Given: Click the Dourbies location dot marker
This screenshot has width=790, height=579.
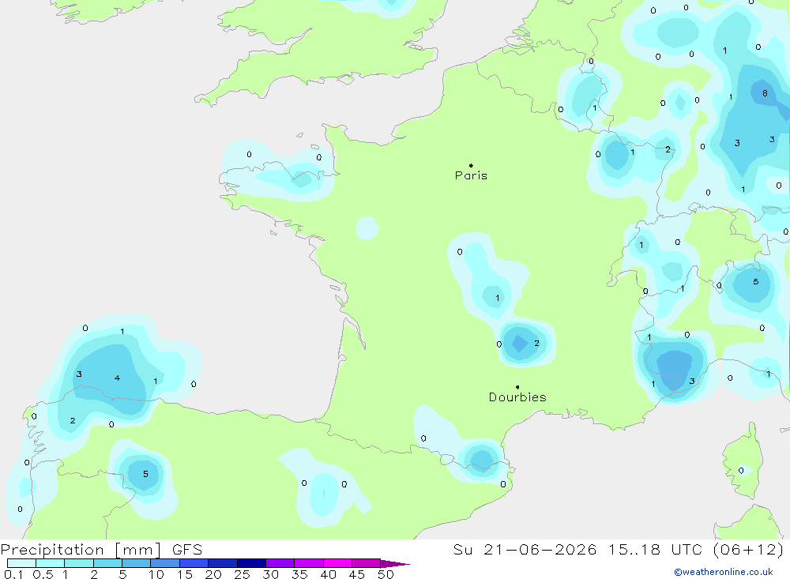Looking at the screenshot, I should 517,387.
